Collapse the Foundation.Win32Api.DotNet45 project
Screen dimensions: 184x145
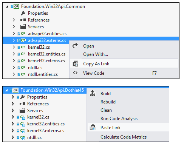[x=6, y=90]
